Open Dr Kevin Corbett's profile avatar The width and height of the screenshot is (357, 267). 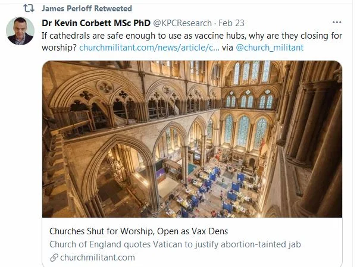pyautogui.click(x=20, y=31)
